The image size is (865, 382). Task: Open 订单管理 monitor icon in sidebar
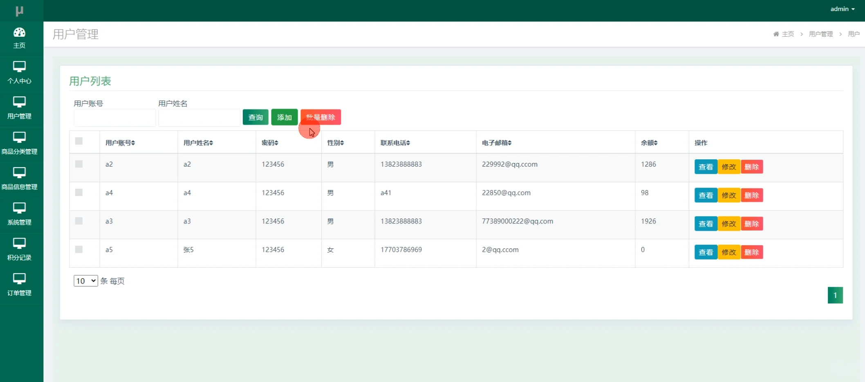pos(19,279)
